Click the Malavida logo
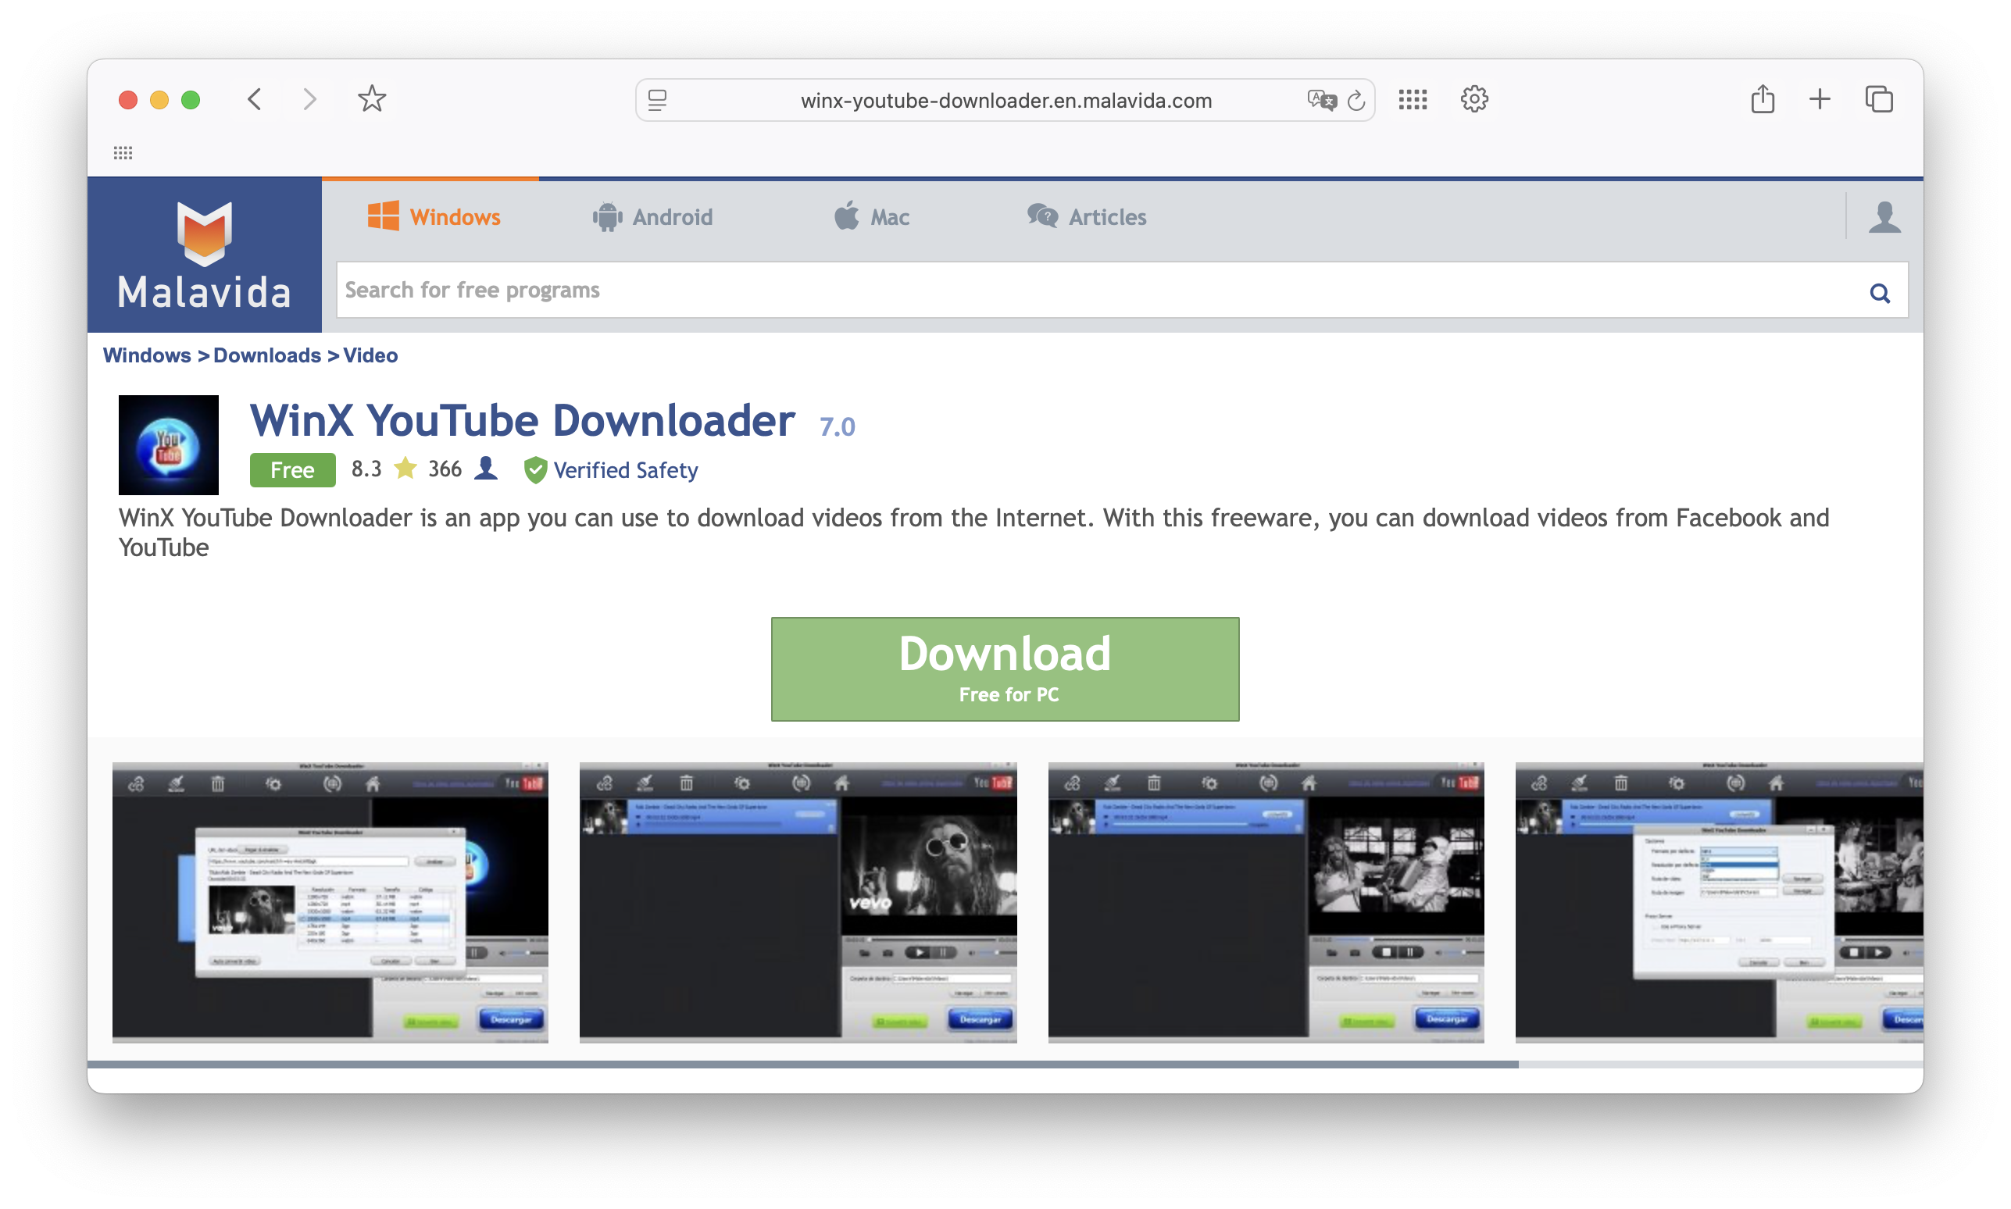Image resolution: width=2011 pixels, height=1209 pixels. pos(205,255)
